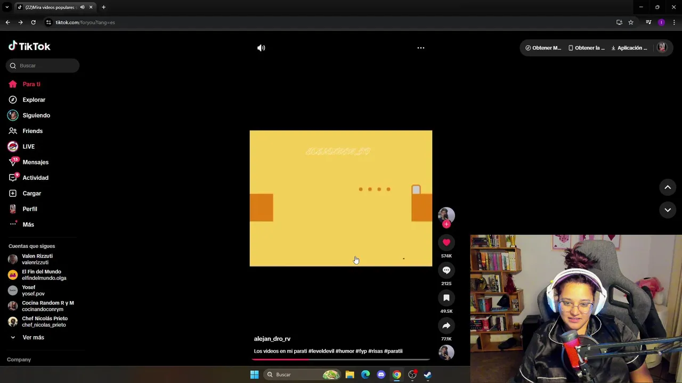Click install app icon in address bar

point(619,22)
